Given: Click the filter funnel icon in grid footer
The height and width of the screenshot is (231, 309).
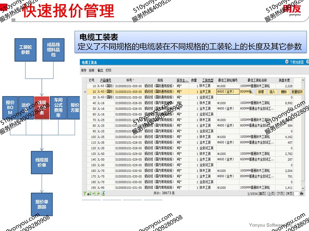Looking at the screenshot, I should tap(84, 193).
